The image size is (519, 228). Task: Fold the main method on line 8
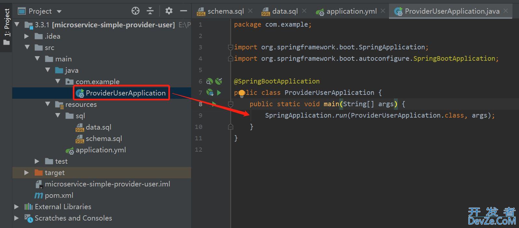tap(230, 104)
